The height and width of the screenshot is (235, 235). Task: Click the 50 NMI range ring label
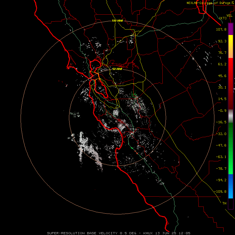(x=117, y=69)
